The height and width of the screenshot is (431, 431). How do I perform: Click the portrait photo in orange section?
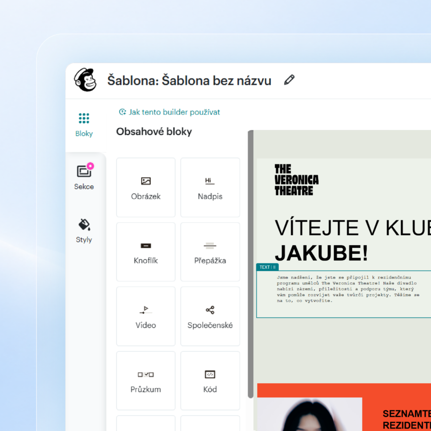309,414
